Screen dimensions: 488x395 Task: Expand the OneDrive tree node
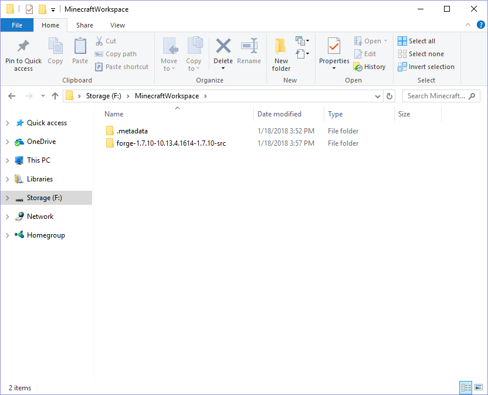(x=8, y=142)
